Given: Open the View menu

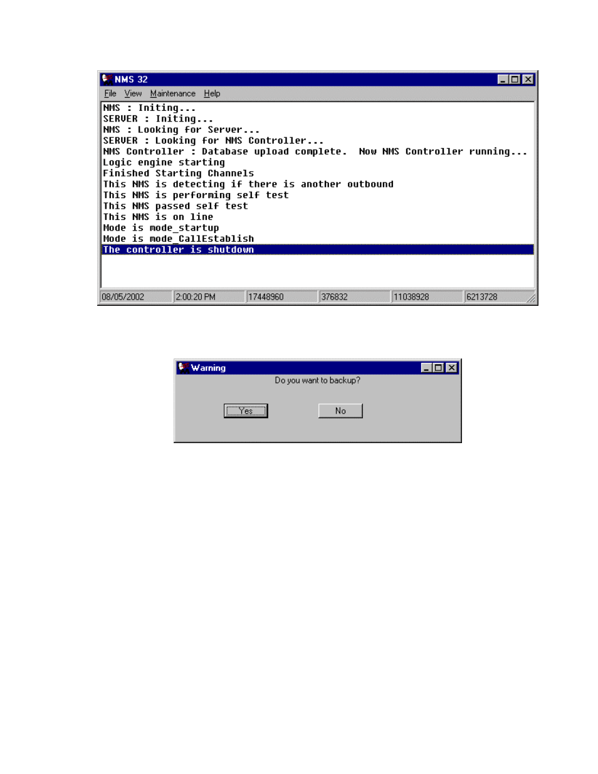Looking at the screenshot, I should coord(133,93).
